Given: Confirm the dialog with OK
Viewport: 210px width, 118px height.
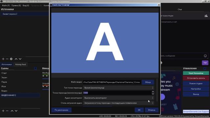Looking at the screenshot, I should [139, 110].
